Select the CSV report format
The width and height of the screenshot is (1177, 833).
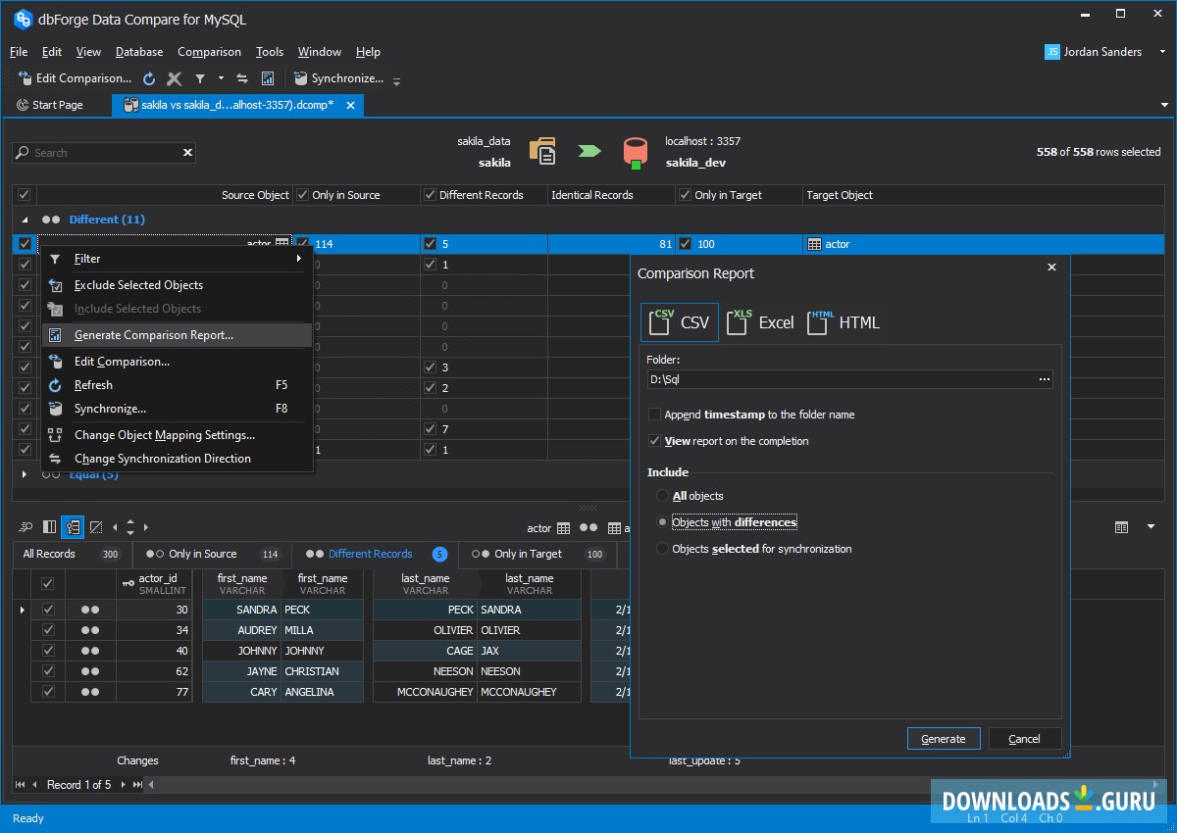[x=679, y=321]
